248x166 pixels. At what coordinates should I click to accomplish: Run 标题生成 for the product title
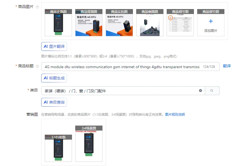coord(54,78)
